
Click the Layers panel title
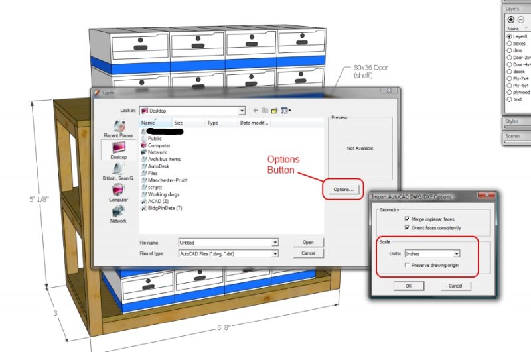[512, 9]
